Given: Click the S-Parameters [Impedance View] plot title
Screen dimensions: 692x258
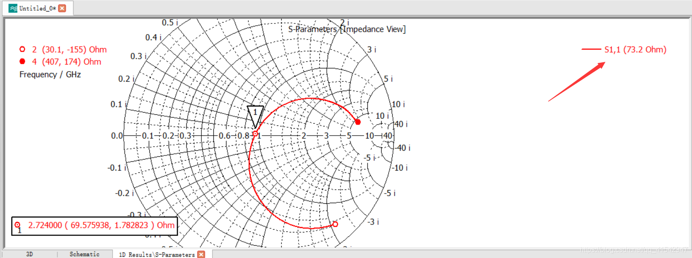Looking at the screenshot, I should point(347,29).
